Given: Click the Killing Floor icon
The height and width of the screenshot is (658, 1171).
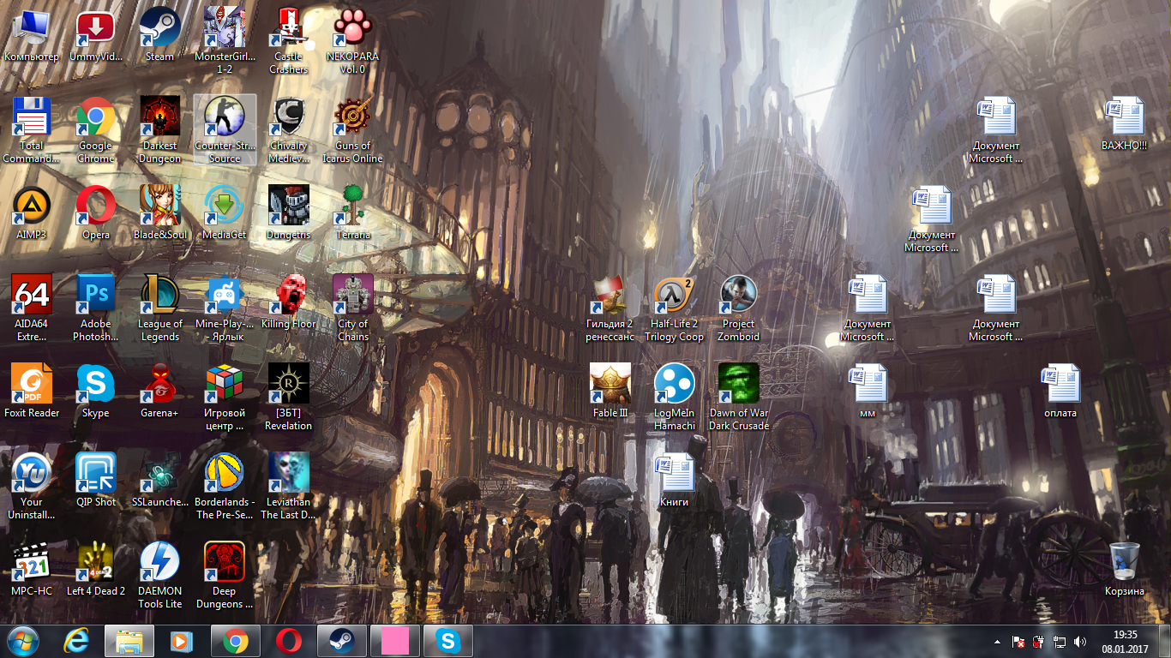Looking at the screenshot, I should coord(289,303).
